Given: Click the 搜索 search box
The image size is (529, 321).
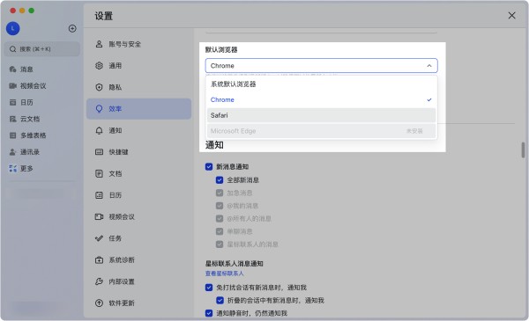Looking at the screenshot, I should [x=42, y=49].
